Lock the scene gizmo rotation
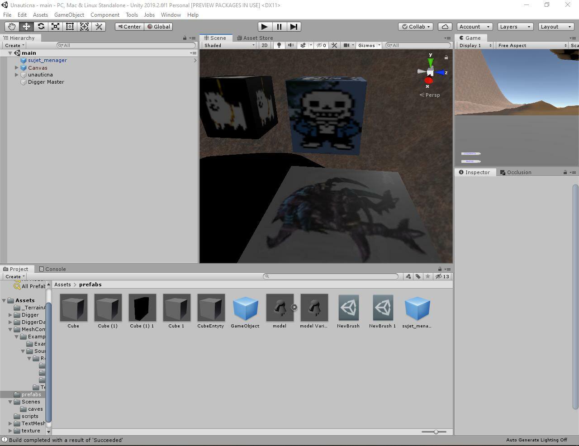579x446 pixels. pyautogui.click(x=446, y=57)
